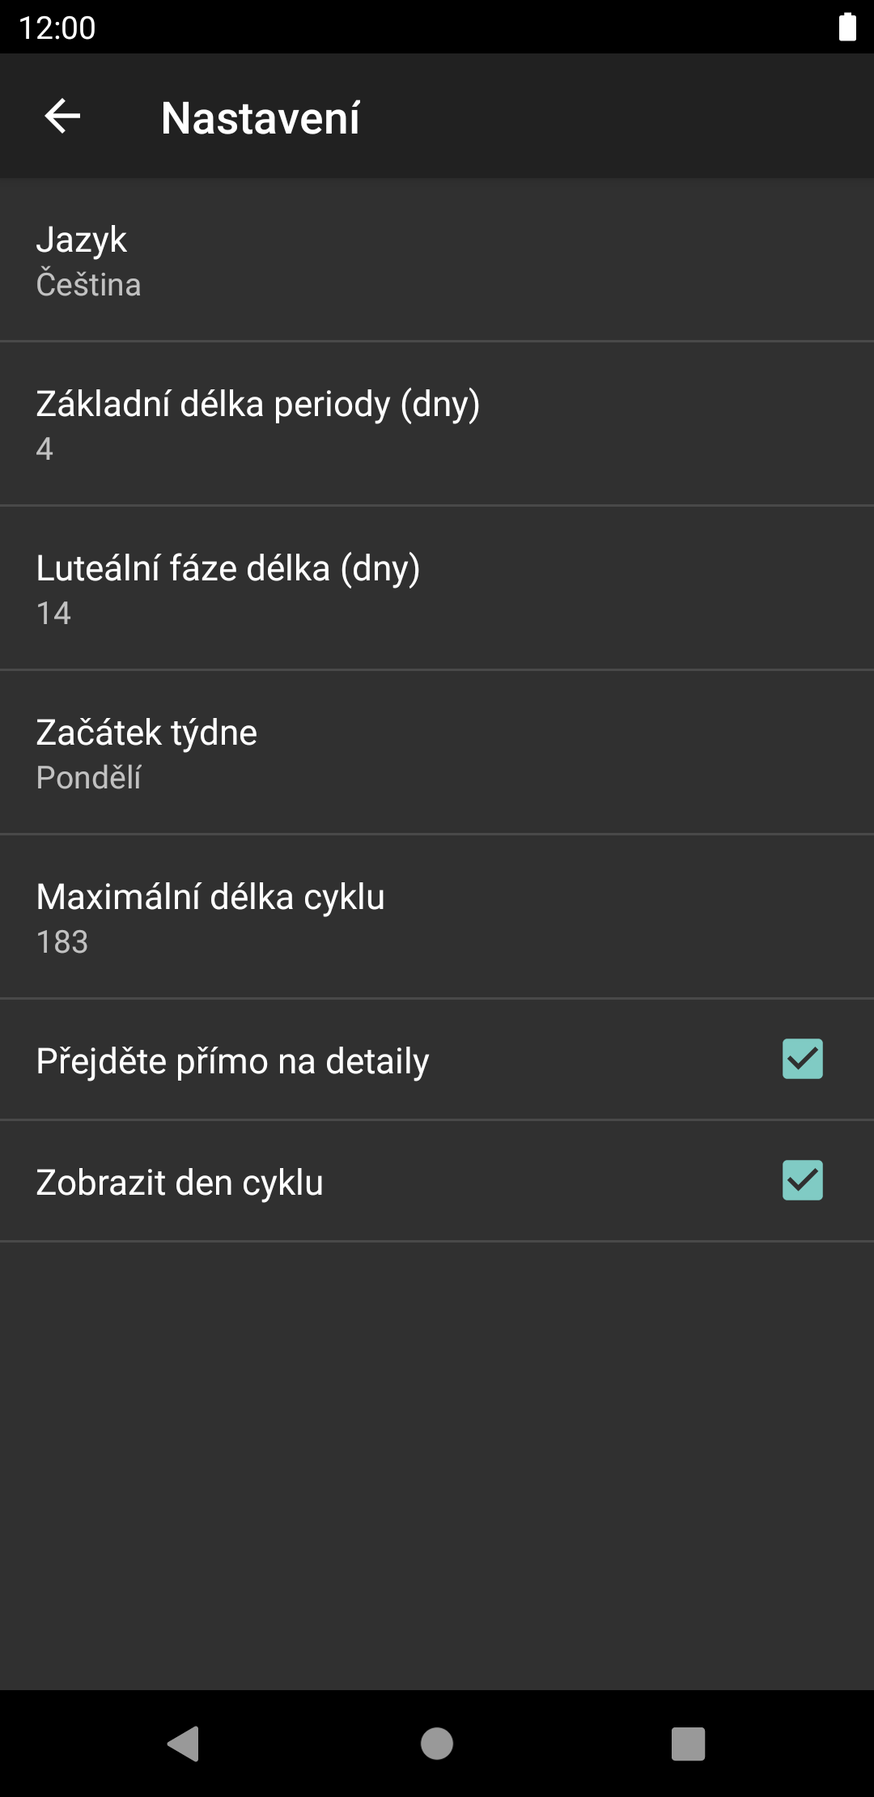Open Luteální fáze délka setting
The height and width of the screenshot is (1797, 874).
[437, 588]
